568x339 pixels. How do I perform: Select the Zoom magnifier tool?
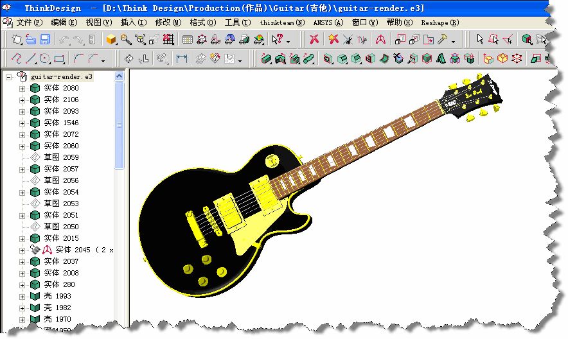pyautogui.click(x=126, y=39)
